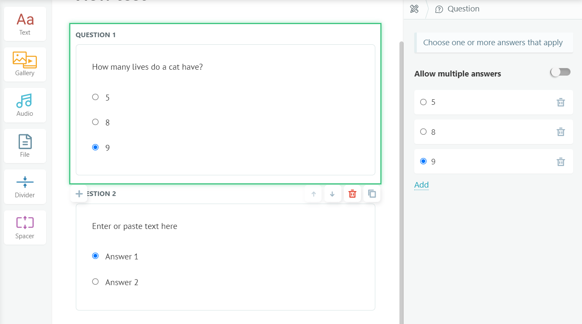This screenshot has height=324, width=582.
Task: Click the plus icon to add block
Action: point(79,194)
